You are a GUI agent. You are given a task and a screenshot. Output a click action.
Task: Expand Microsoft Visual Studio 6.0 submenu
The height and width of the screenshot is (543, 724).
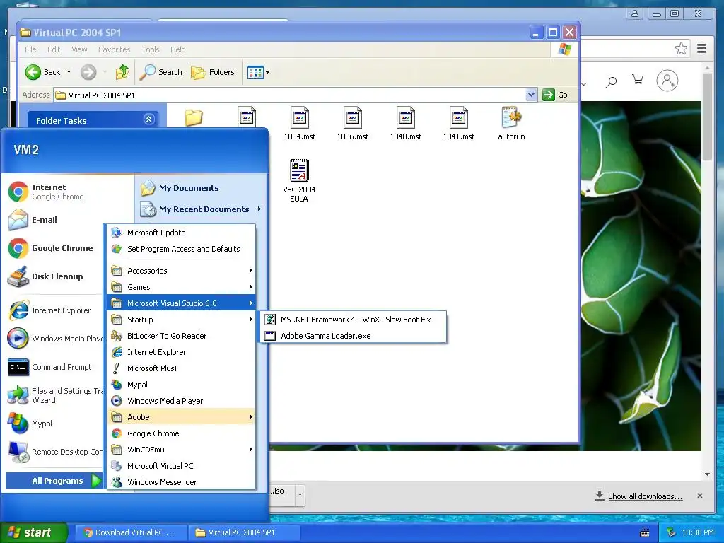click(x=181, y=303)
